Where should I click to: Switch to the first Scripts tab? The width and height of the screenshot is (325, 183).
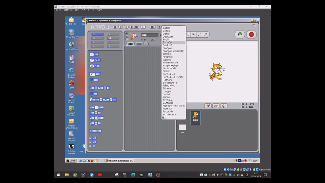pyautogui.click(x=130, y=44)
